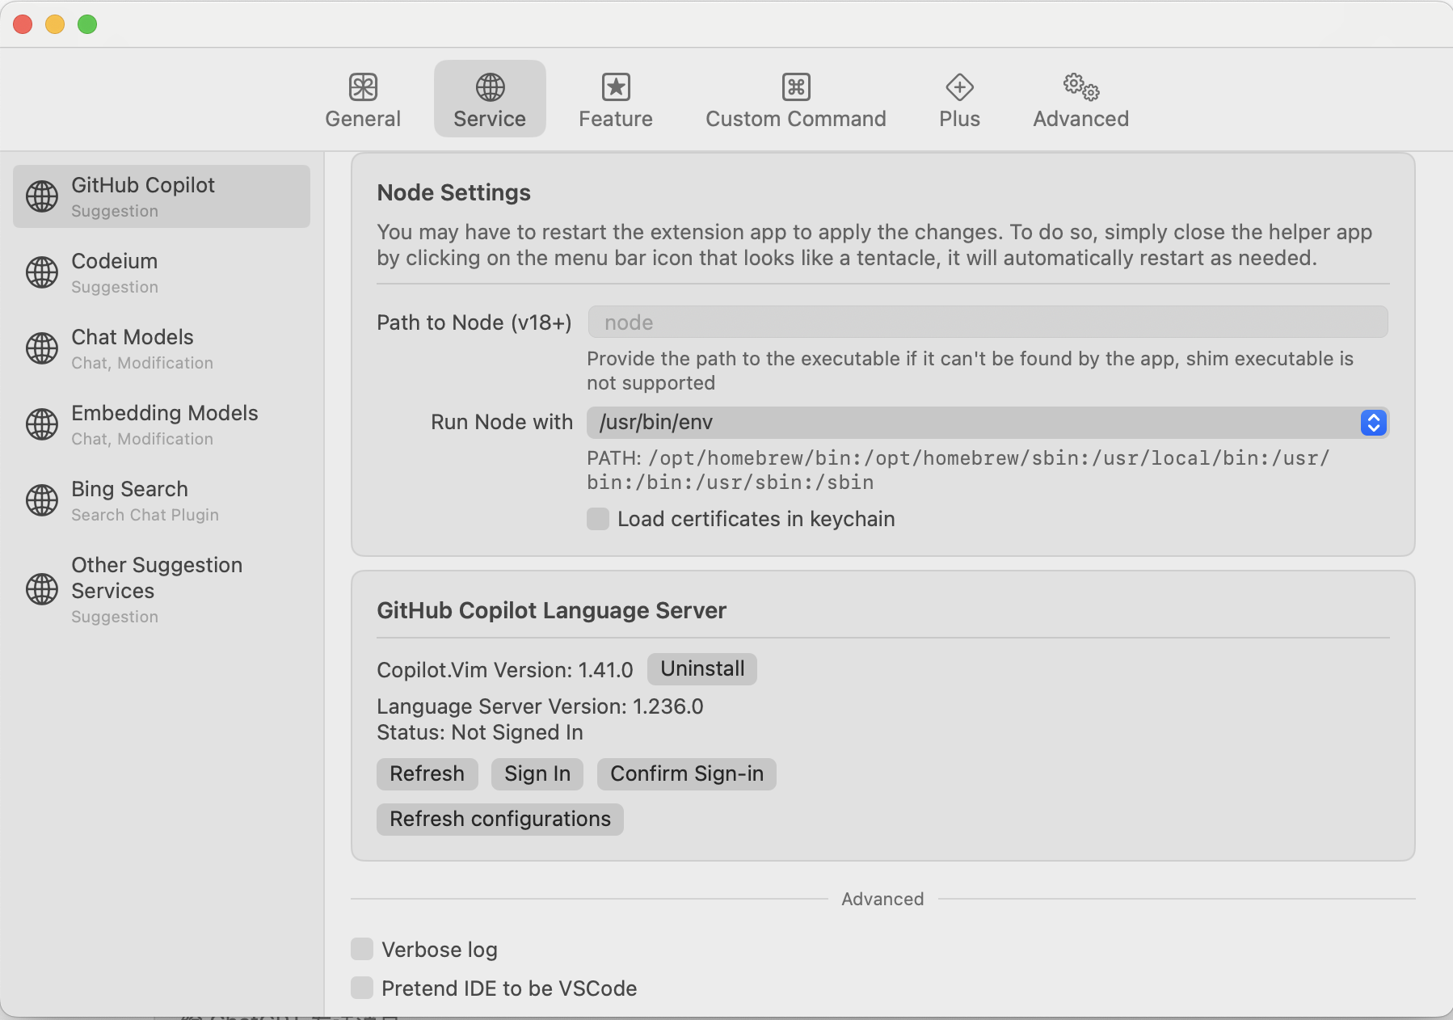This screenshot has width=1453, height=1020.
Task: Toggle the Verbose log checkbox
Action: (x=362, y=949)
